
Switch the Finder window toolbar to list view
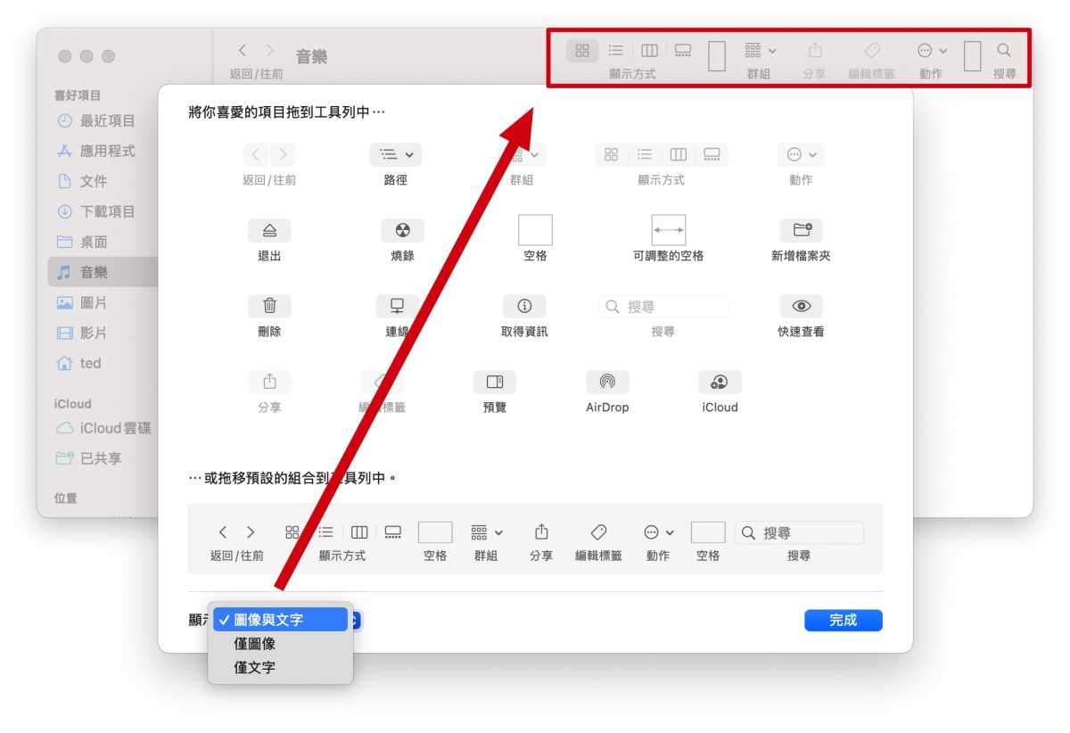click(x=616, y=51)
